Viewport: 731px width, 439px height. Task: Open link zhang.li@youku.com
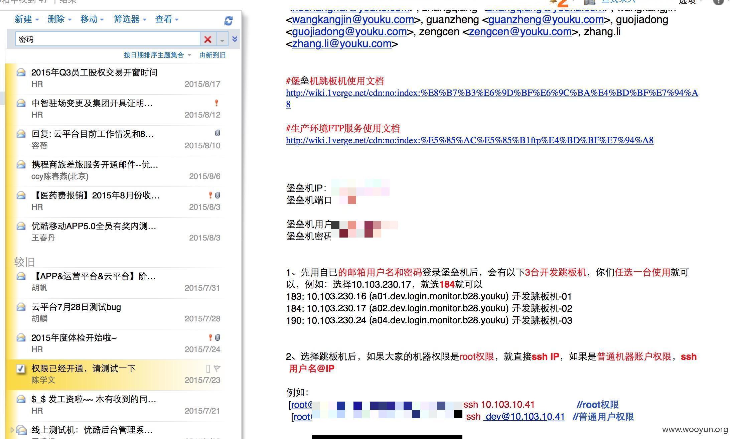coord(342,43)
